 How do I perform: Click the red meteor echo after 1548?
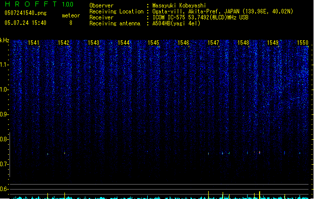(x=260, y=153)
